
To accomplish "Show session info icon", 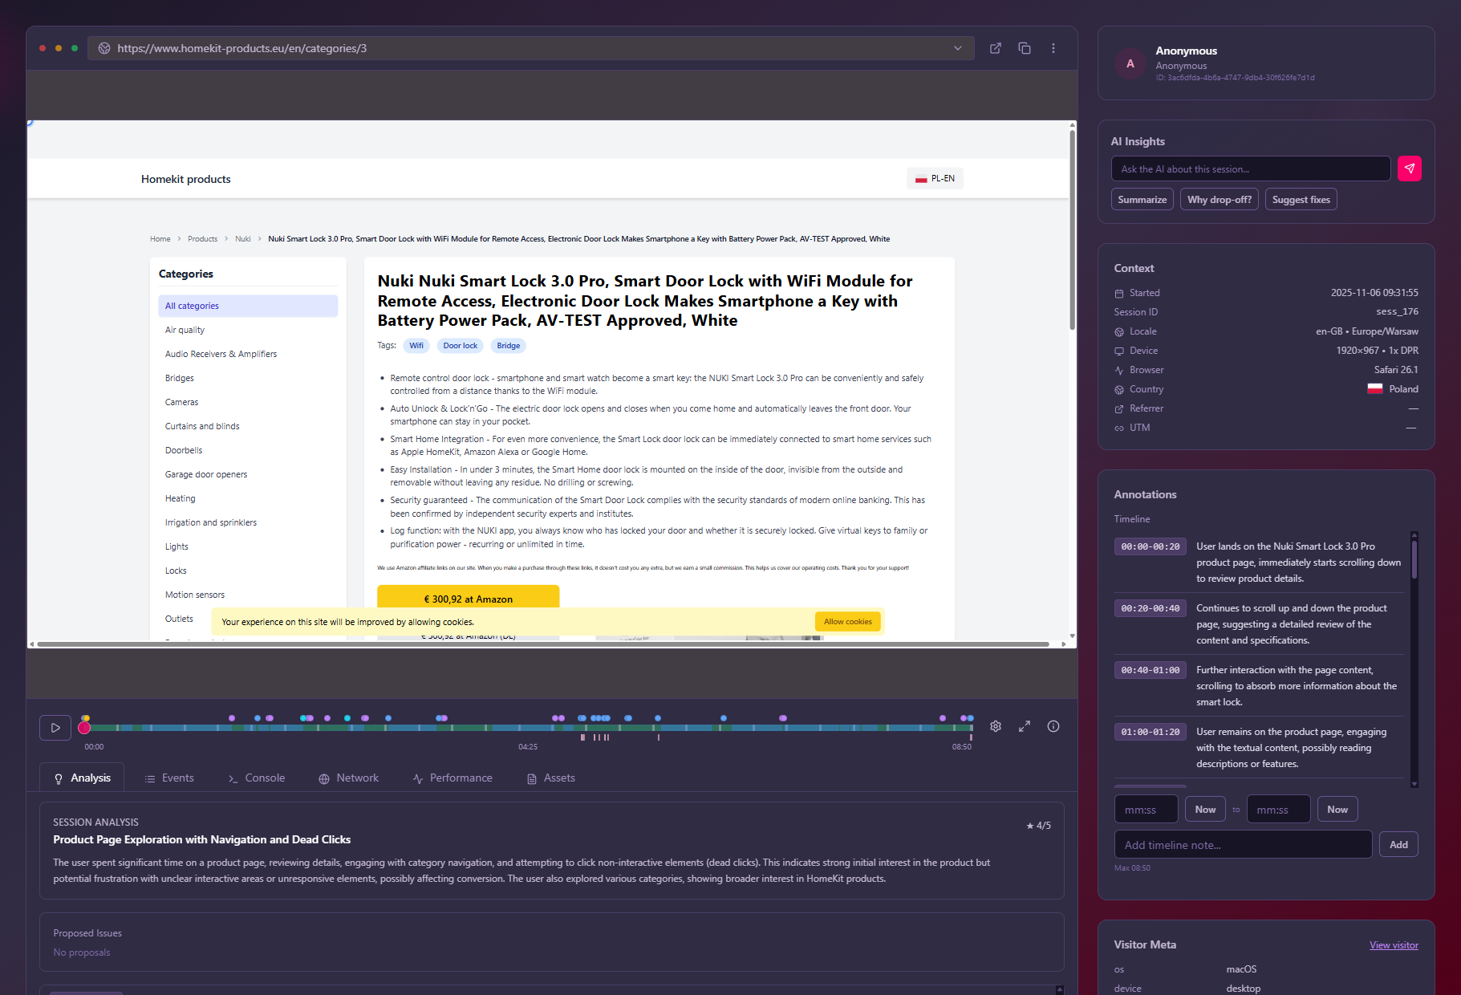I will coord(1053,726).
